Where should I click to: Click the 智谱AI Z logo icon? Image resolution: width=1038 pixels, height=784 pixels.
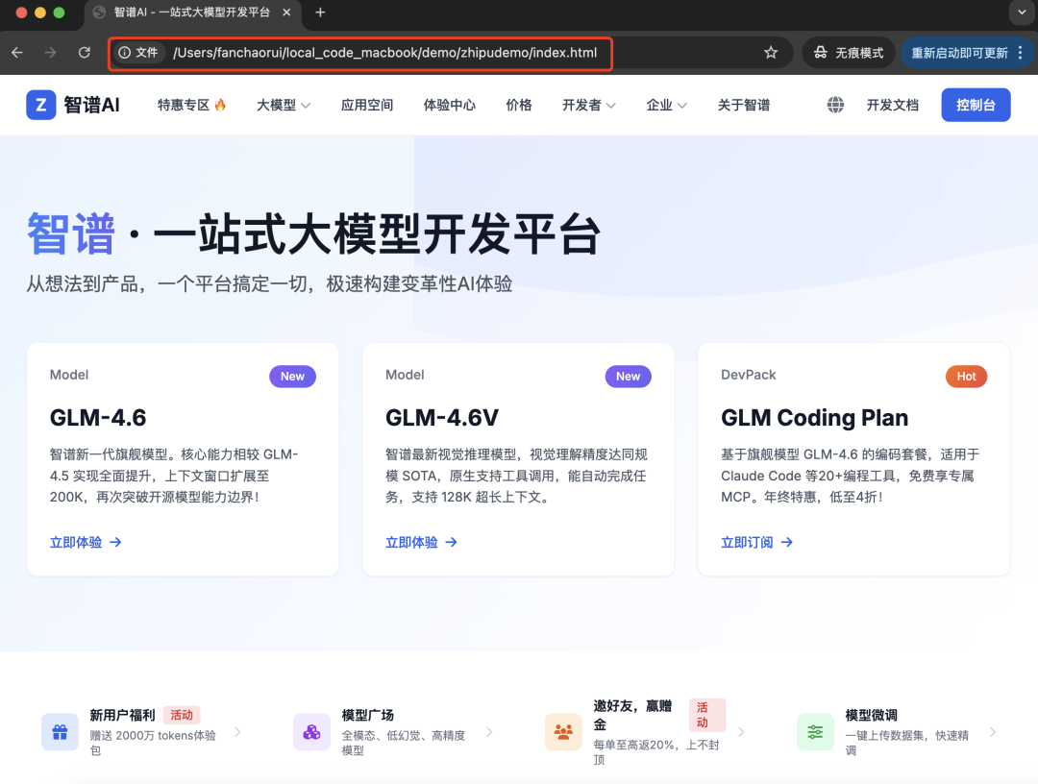40,105
